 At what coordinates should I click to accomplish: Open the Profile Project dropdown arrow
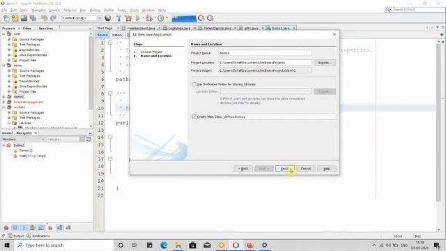click(167, 18)
